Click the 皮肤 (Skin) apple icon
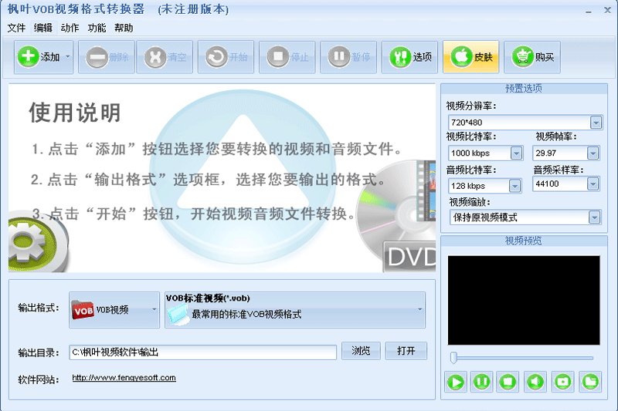Image resolution: width=618 pixels, height=411 pixels. (x=471, y=57)
